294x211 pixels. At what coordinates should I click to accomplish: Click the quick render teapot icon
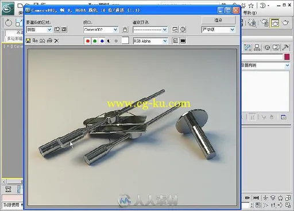click(285, 22)
